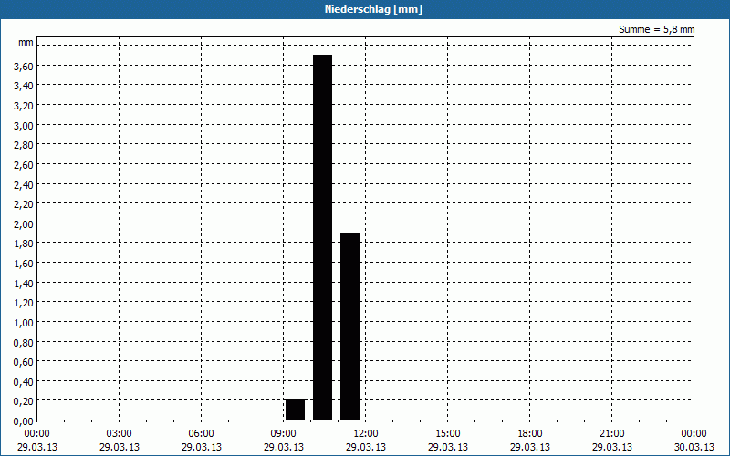Click the 0,00 y-axis label
The width and height of the screenshot is (730, 456).
[24, 421]
